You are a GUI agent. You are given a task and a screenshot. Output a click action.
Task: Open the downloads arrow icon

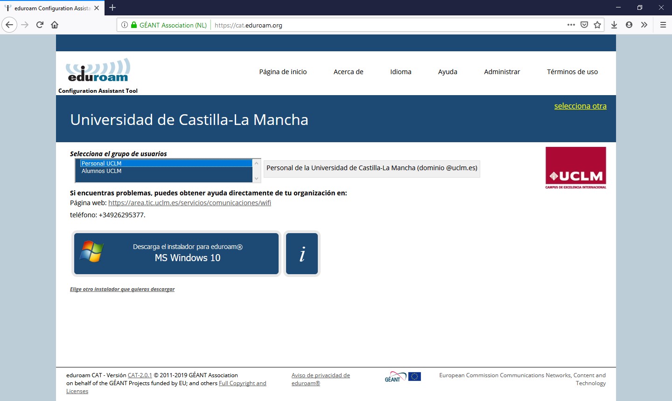click(x=614, y=25)
